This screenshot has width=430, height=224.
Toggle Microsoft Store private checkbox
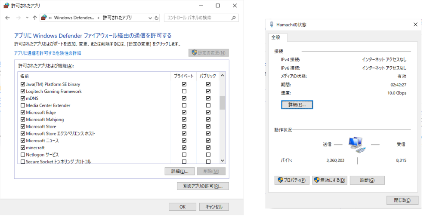pyautogui.click(x=184, y=126)
